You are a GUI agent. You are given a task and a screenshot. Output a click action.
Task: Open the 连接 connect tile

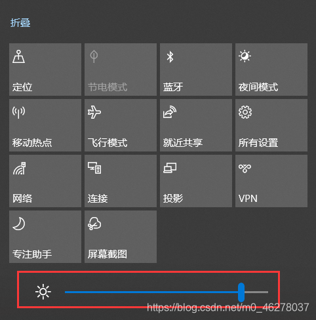tap(121, 181)
